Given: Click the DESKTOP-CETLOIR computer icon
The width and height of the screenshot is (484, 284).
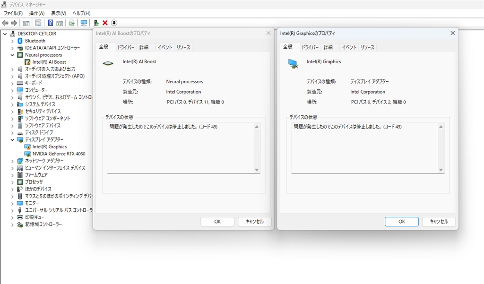Looking at the screenshot, I should (13, 34).
